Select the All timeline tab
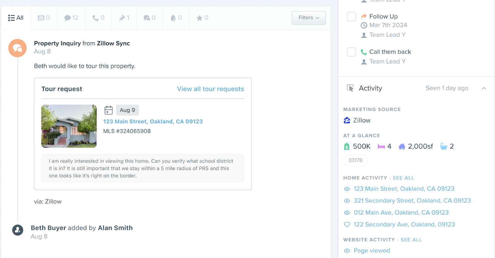The width and height of the screenshot is (495, 258). (16, 18)
